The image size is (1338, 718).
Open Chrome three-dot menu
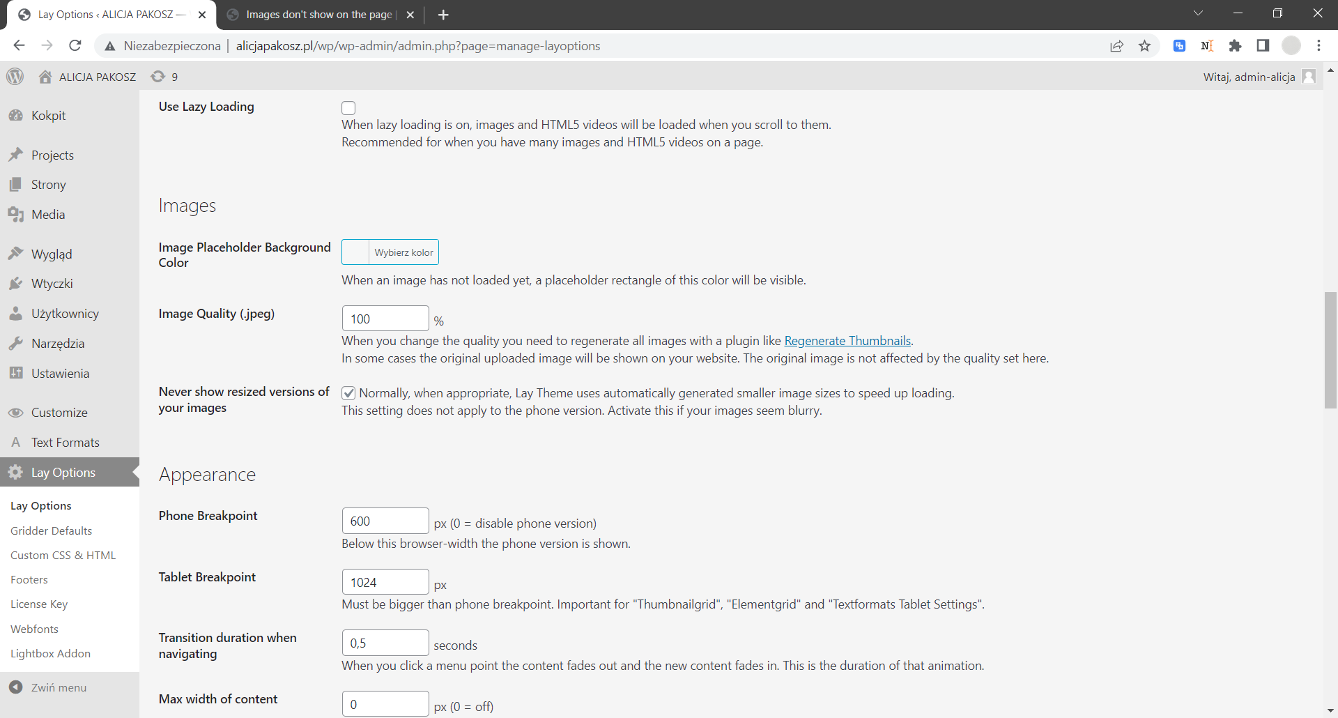point(1318,46)
